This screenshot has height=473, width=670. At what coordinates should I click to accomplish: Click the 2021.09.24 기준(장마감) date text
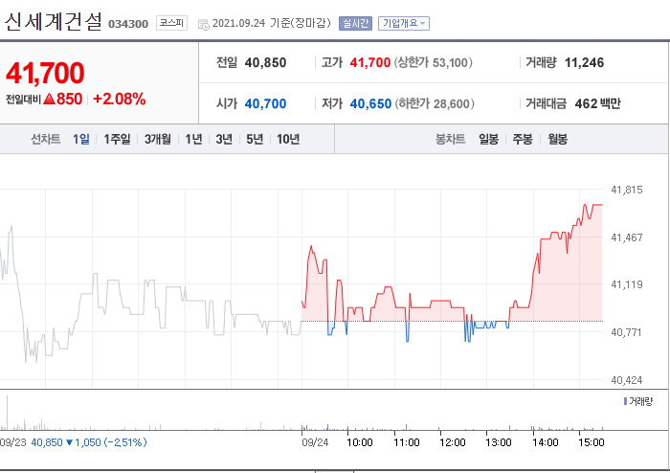pos(271,23)
